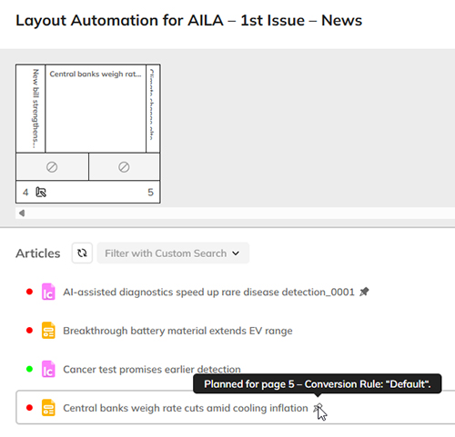Click blocked slot on page 5 bottom
455x437 pixels.
tap(124, 167)
